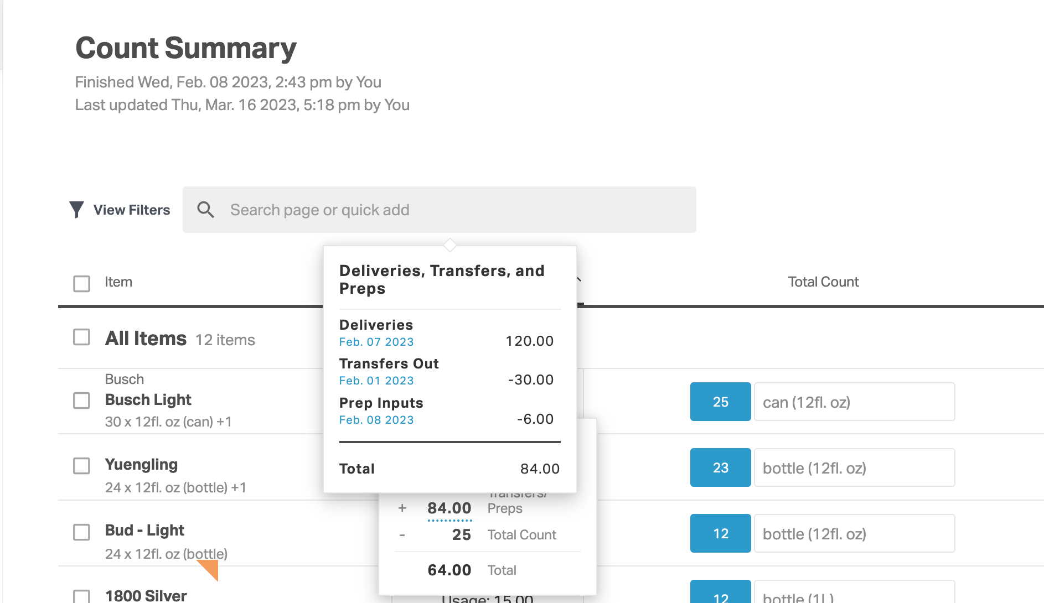Image resolution: width=1044 pixels, height=603 pixels.
Task: Select the Busch Light row checkbox
Action: pyautogui.click(x=82, y=401)
